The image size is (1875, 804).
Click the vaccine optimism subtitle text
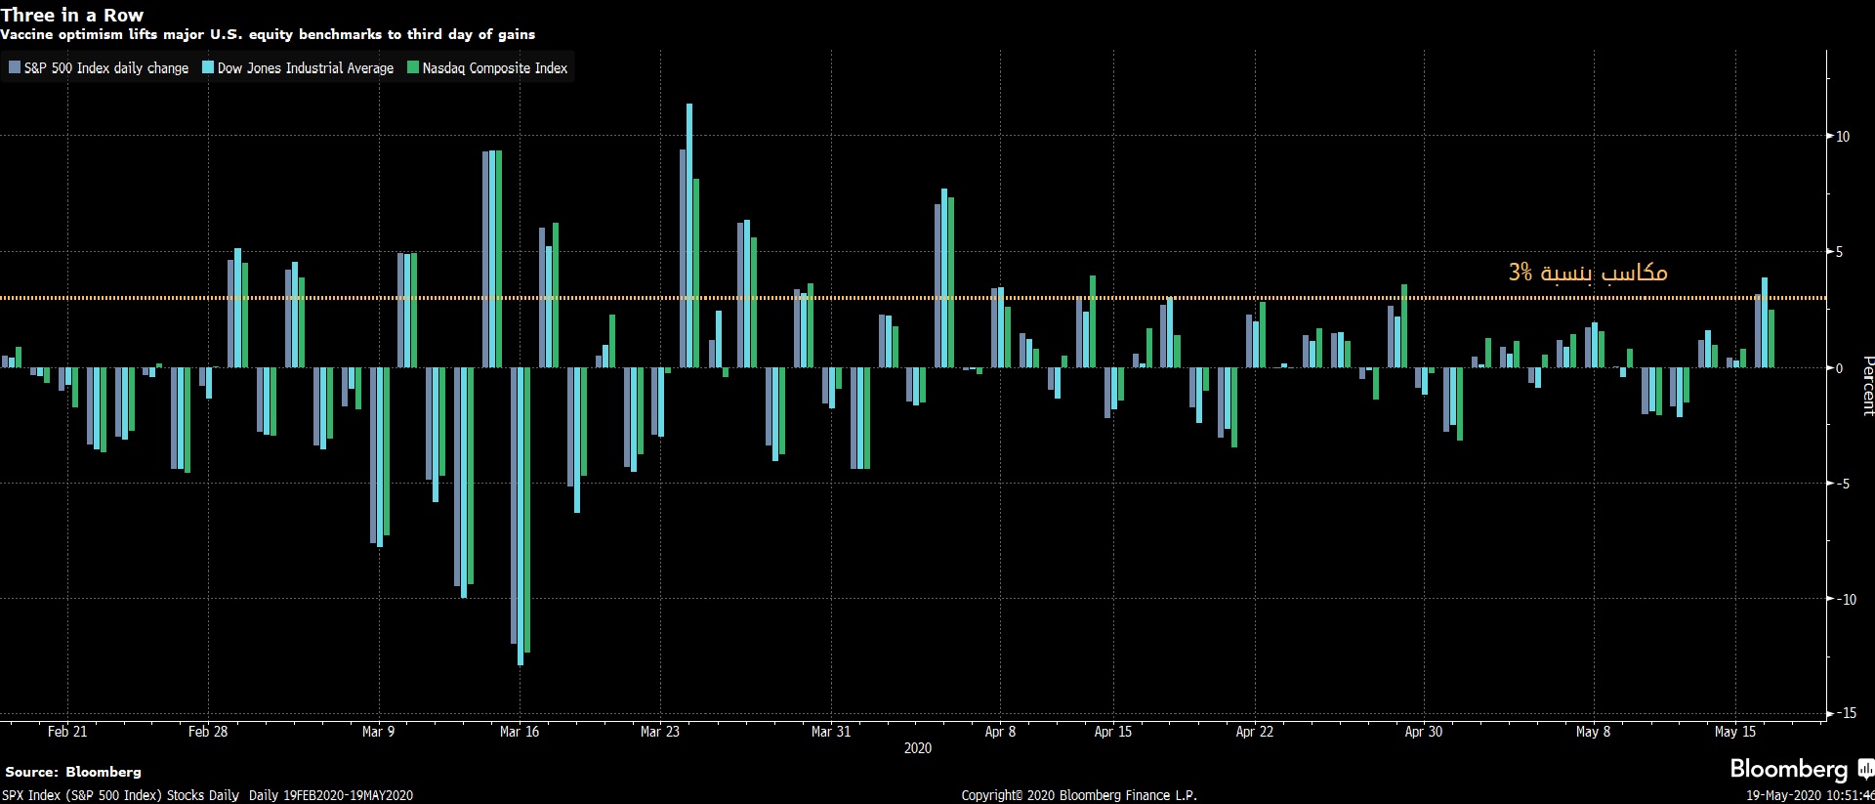click(x=268, y=34)
